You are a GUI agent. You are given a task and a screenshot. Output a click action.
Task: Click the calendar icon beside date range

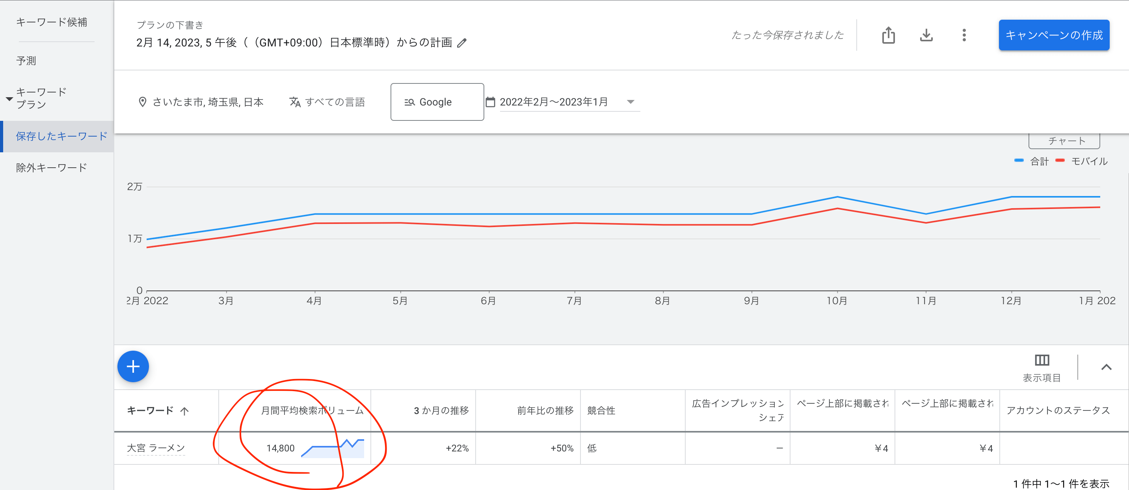(x=491, y=102)
